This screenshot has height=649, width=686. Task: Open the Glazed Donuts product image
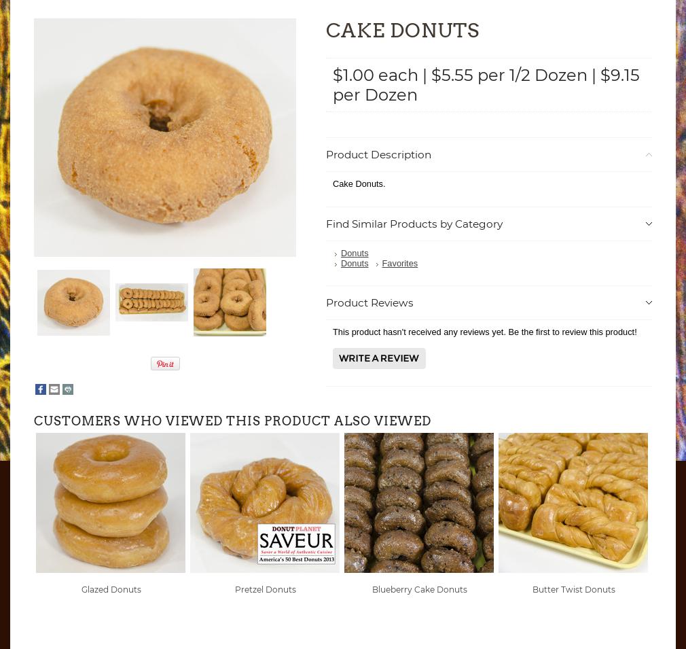(x=111, y=503)
